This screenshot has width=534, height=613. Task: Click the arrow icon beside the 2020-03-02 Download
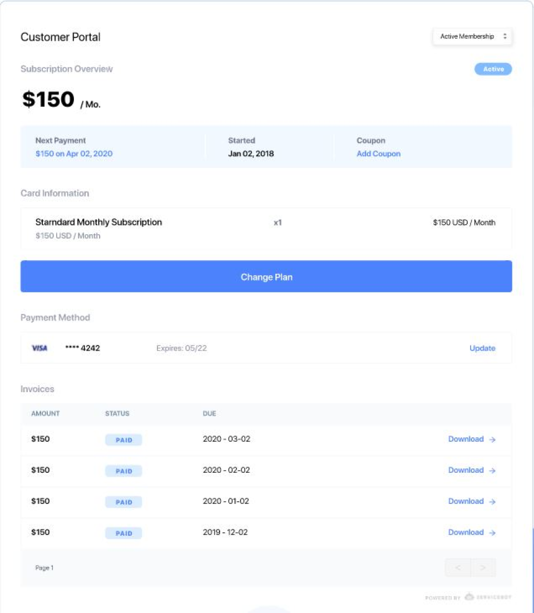pyautogui.click(x=492, y=439)
